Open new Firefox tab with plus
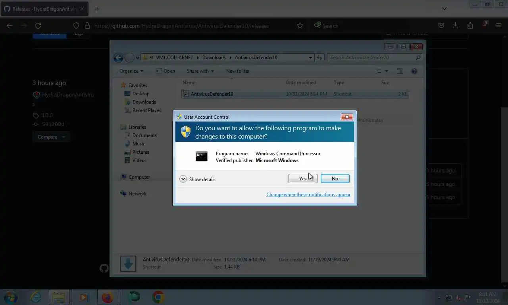This screenshot has height=305, width=508. point(97,9)
